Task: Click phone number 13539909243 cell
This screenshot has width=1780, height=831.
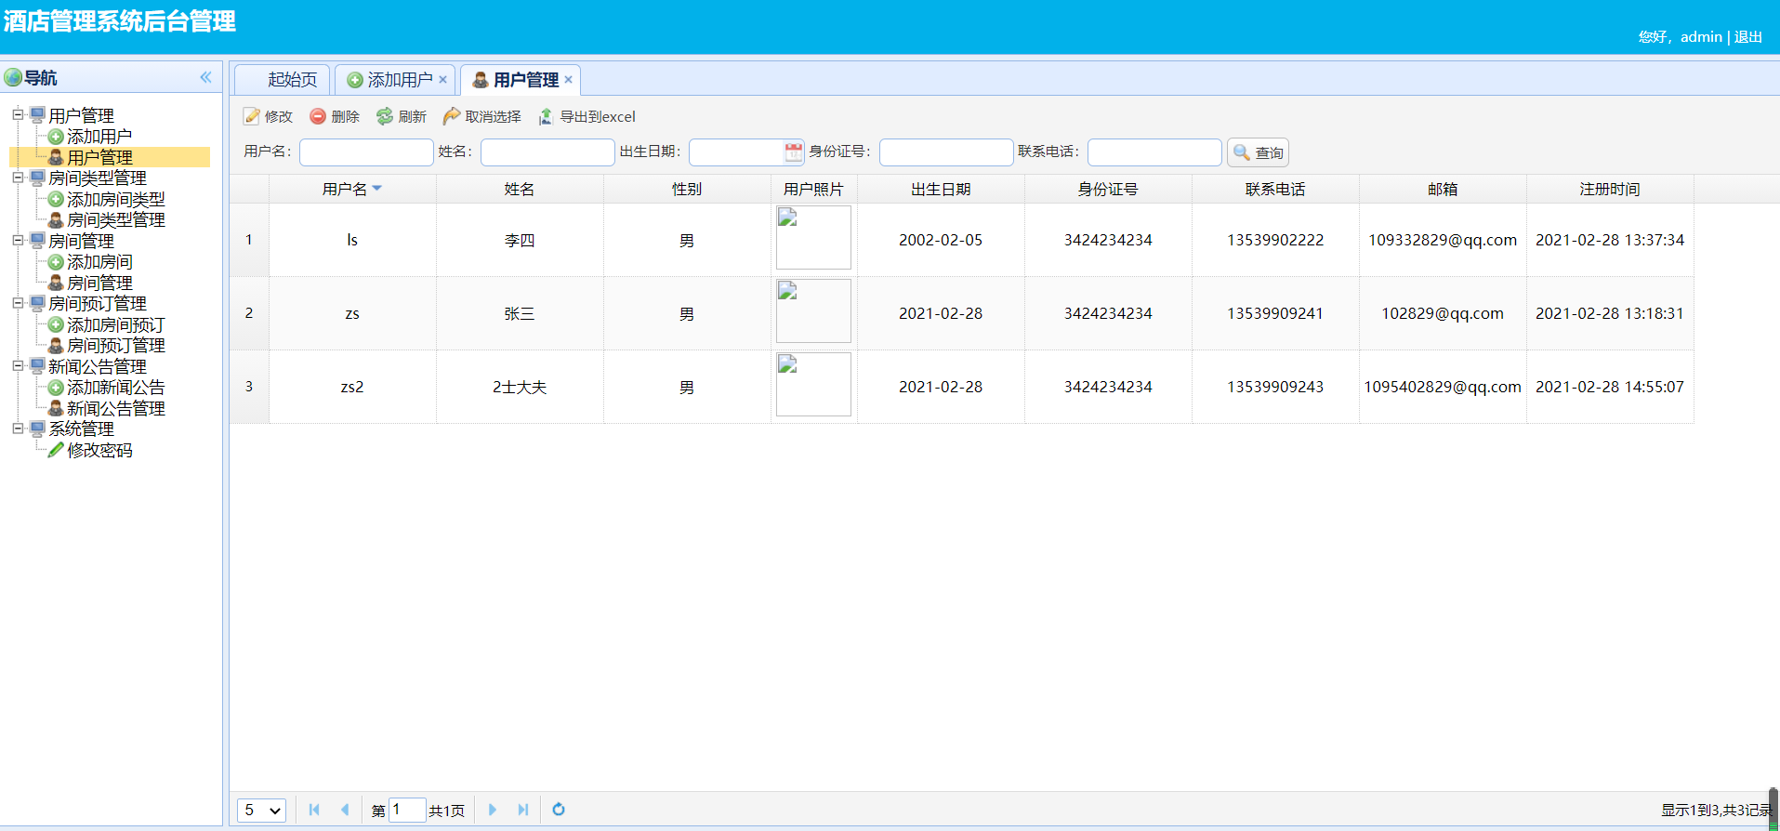Action: point(1275,387)
